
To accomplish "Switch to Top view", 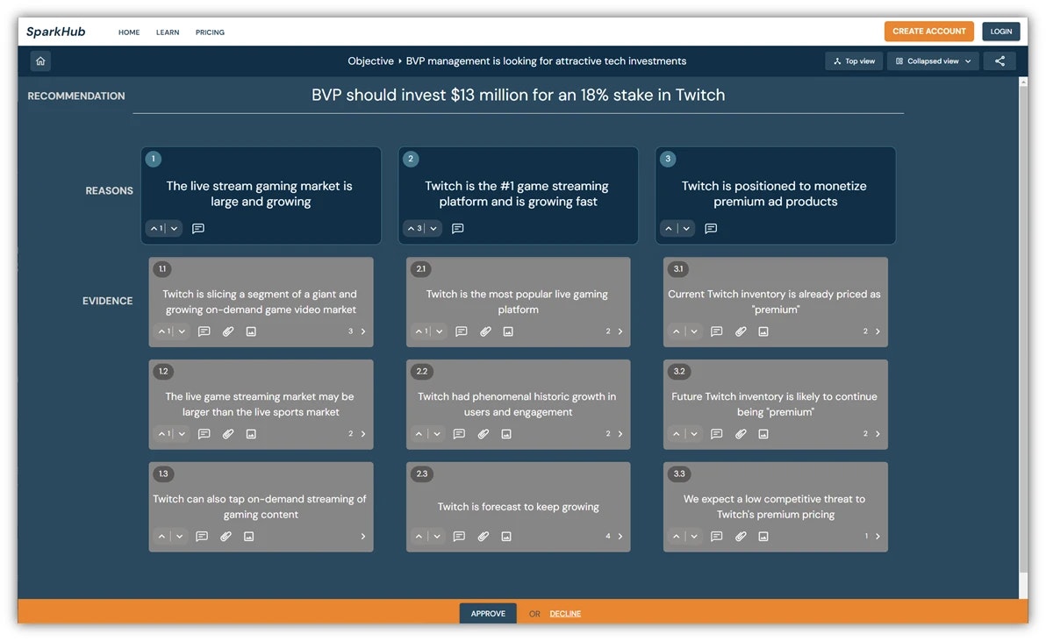I will click(855, 61).
